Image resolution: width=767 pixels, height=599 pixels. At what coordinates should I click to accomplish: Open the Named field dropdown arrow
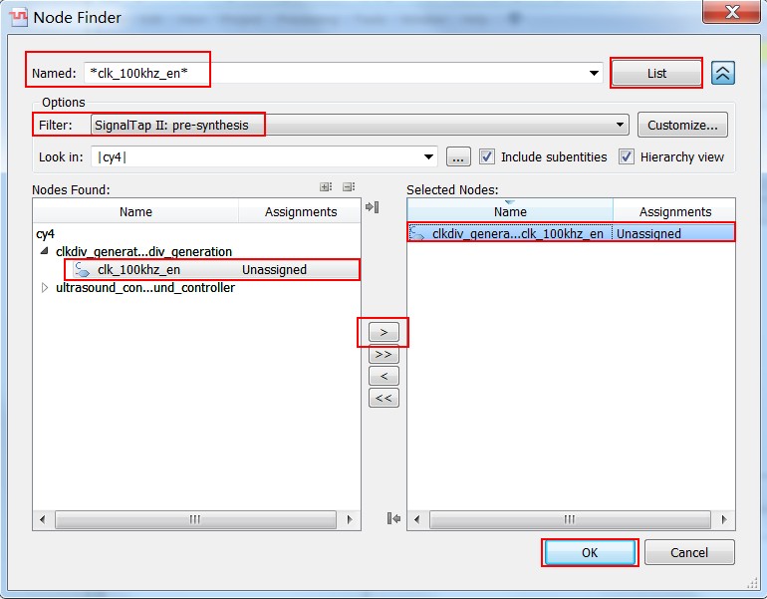594,74
